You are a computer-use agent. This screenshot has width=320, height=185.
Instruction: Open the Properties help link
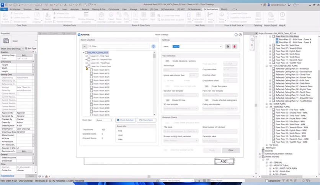pyautogui.click(x=7, y=175)
